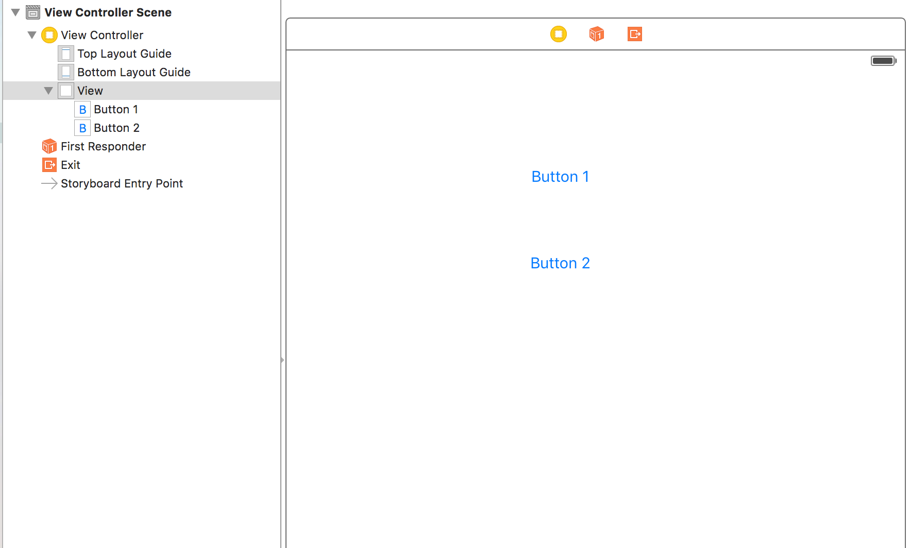Click Button 1 on the canvas
The image size is (910, 548).
pos(560,176)
